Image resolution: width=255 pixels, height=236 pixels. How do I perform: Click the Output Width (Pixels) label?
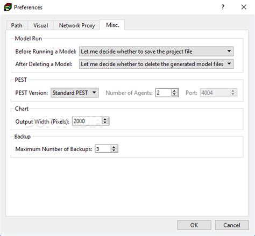coord(42,121)
